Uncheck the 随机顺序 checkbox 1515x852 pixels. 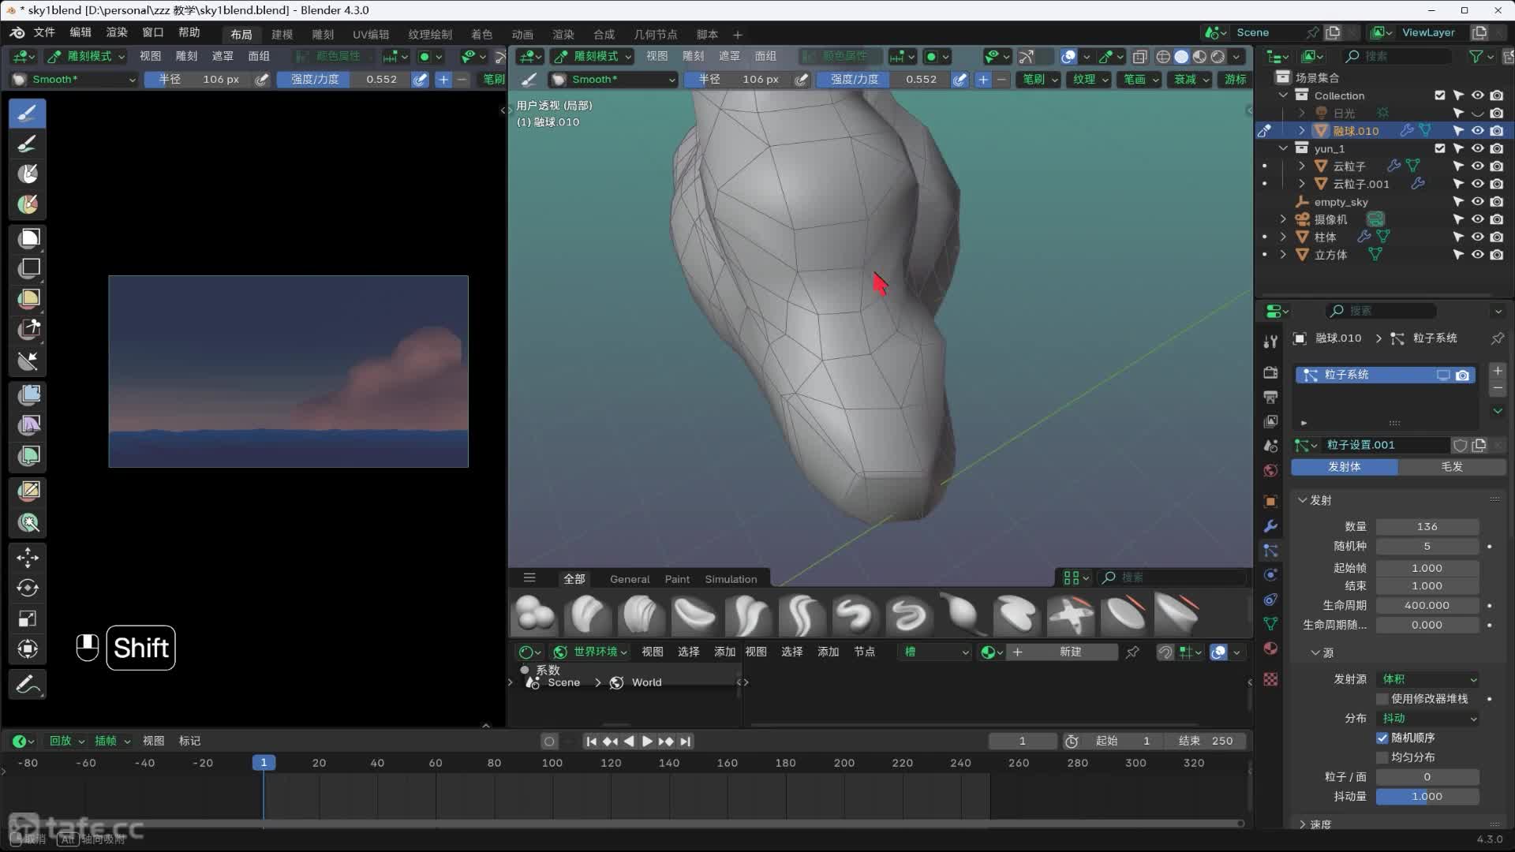coord(1382,738)
